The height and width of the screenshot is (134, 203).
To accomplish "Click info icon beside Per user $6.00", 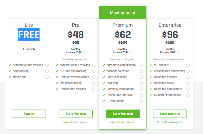I will pos(178,52).
